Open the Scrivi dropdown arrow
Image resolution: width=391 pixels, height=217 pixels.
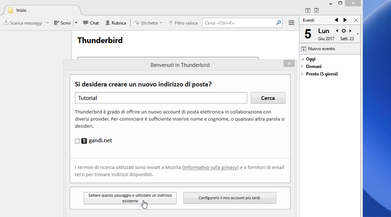coord(76,23)
